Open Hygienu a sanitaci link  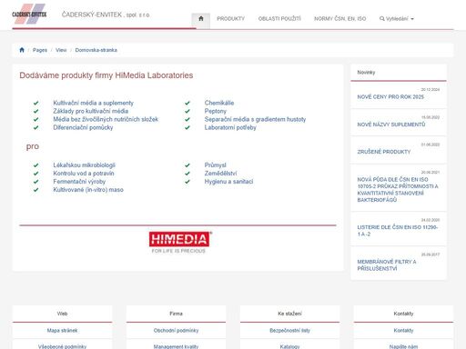(228, 182)
